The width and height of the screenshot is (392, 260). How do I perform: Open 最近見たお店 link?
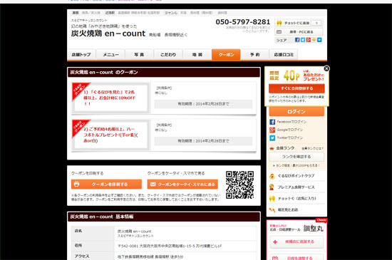point(288,210)
